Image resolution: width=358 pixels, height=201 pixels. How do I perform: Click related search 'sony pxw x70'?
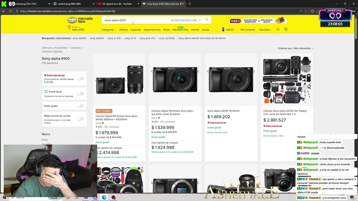pos(147,38)
